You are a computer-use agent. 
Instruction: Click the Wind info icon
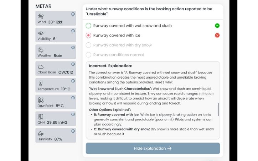point(73,14)
